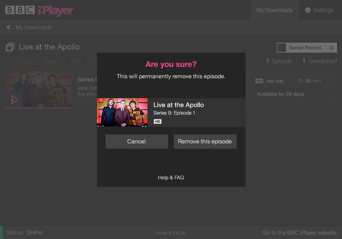Open the My Downloads tab

pos(274,10)
